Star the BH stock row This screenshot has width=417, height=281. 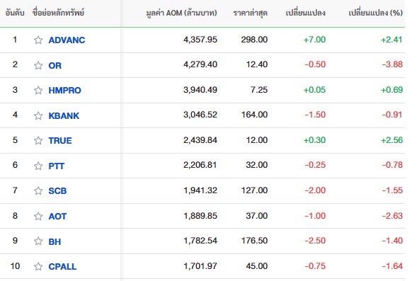(38, 241)
